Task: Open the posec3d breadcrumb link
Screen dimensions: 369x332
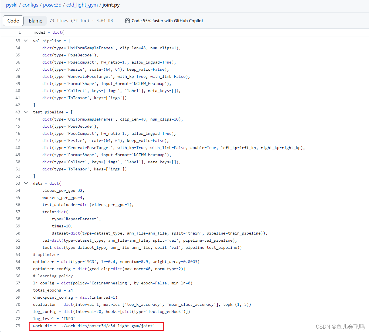Action: (x=52, y=5)
